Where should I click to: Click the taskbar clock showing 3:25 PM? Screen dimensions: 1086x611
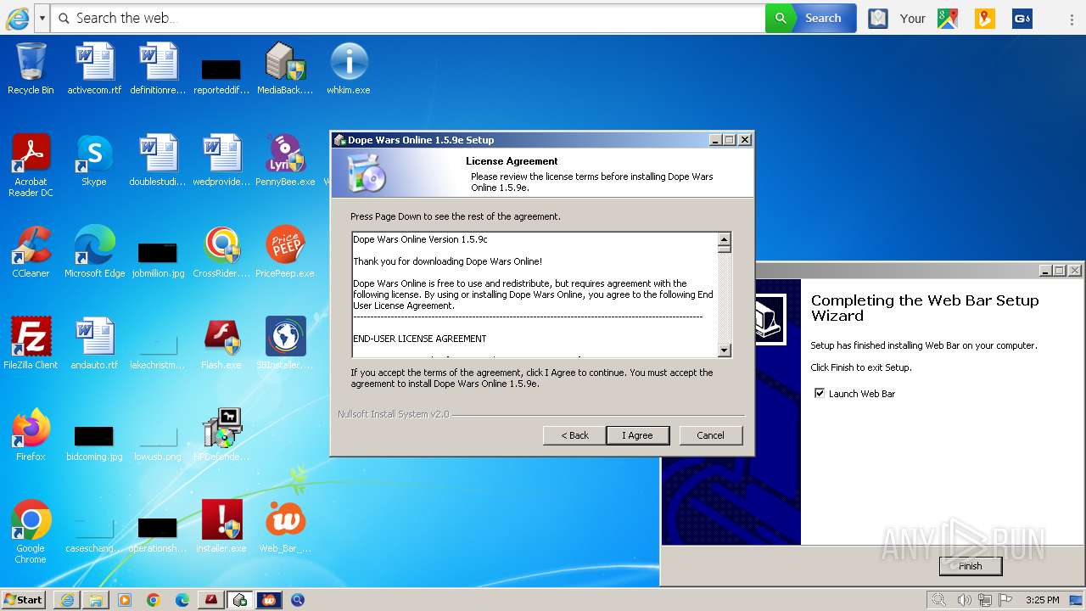click(1042, 600)
